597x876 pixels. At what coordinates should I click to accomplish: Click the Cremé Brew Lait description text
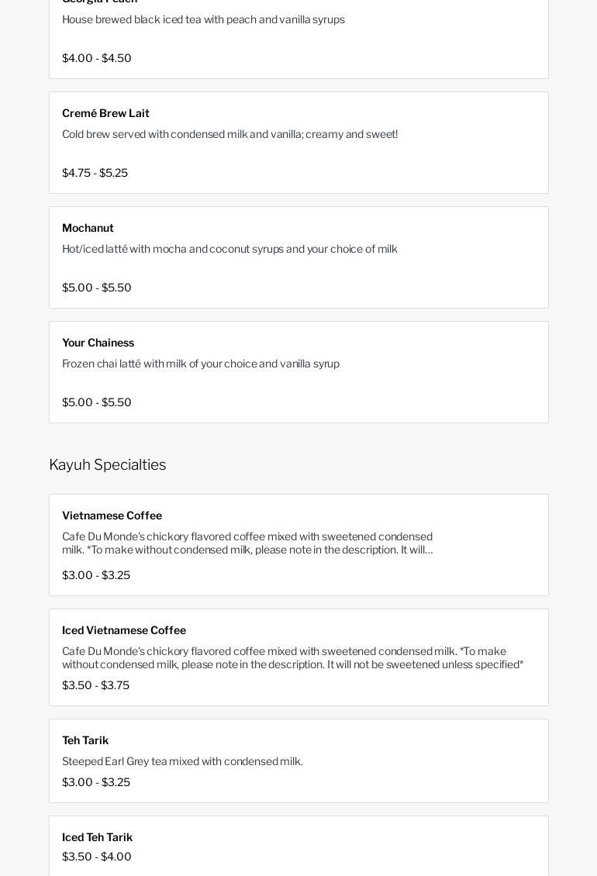point(229,134)
